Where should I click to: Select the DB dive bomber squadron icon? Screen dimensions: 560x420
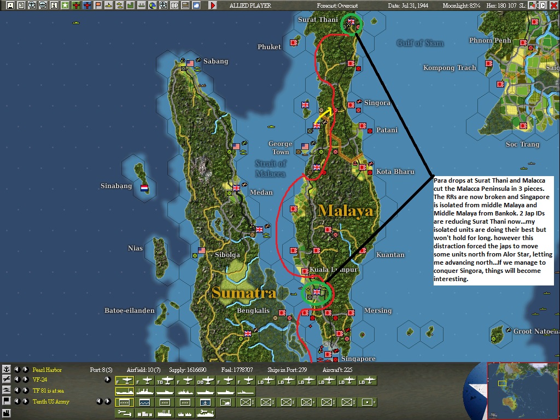click(x=206, y=381)
